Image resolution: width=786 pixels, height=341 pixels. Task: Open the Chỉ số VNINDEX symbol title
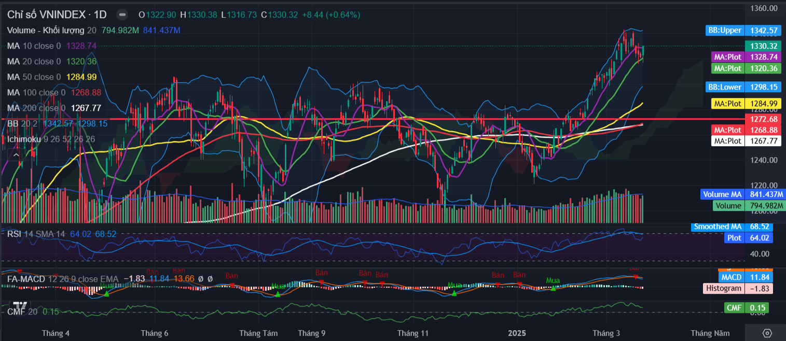point(57,15)
